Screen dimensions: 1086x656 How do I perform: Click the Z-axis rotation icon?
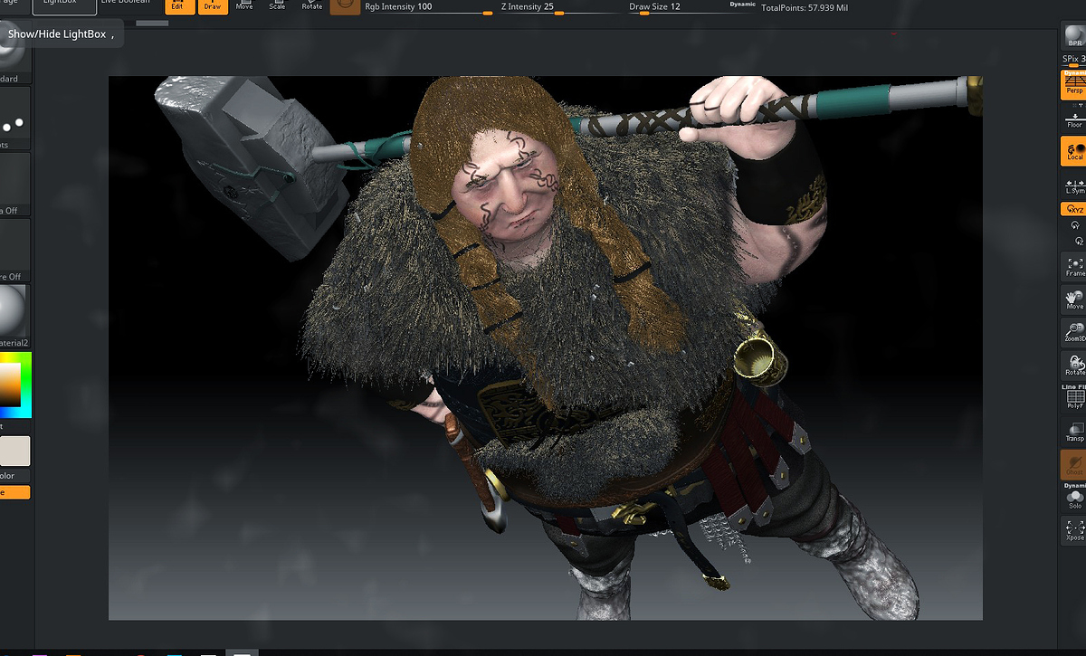[x=1078, y=242]
